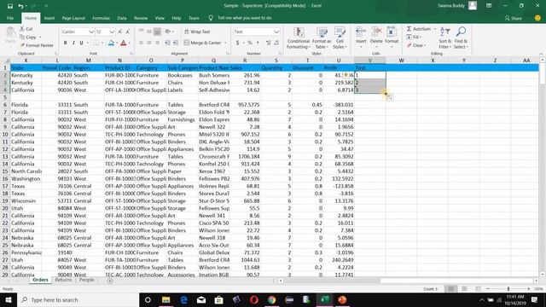Open the font size dropdown
The width and height of the screenshot is (546, 307).
pos(112,32)
